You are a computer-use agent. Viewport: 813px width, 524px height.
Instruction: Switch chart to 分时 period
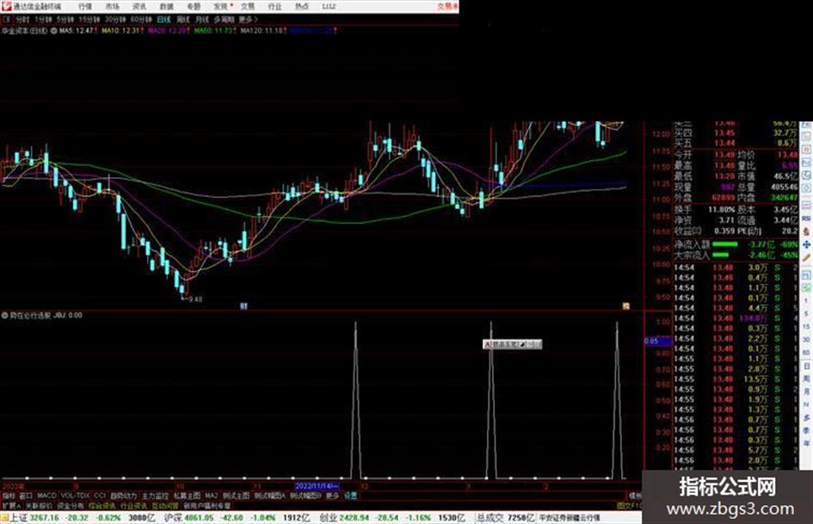[22, 20]
